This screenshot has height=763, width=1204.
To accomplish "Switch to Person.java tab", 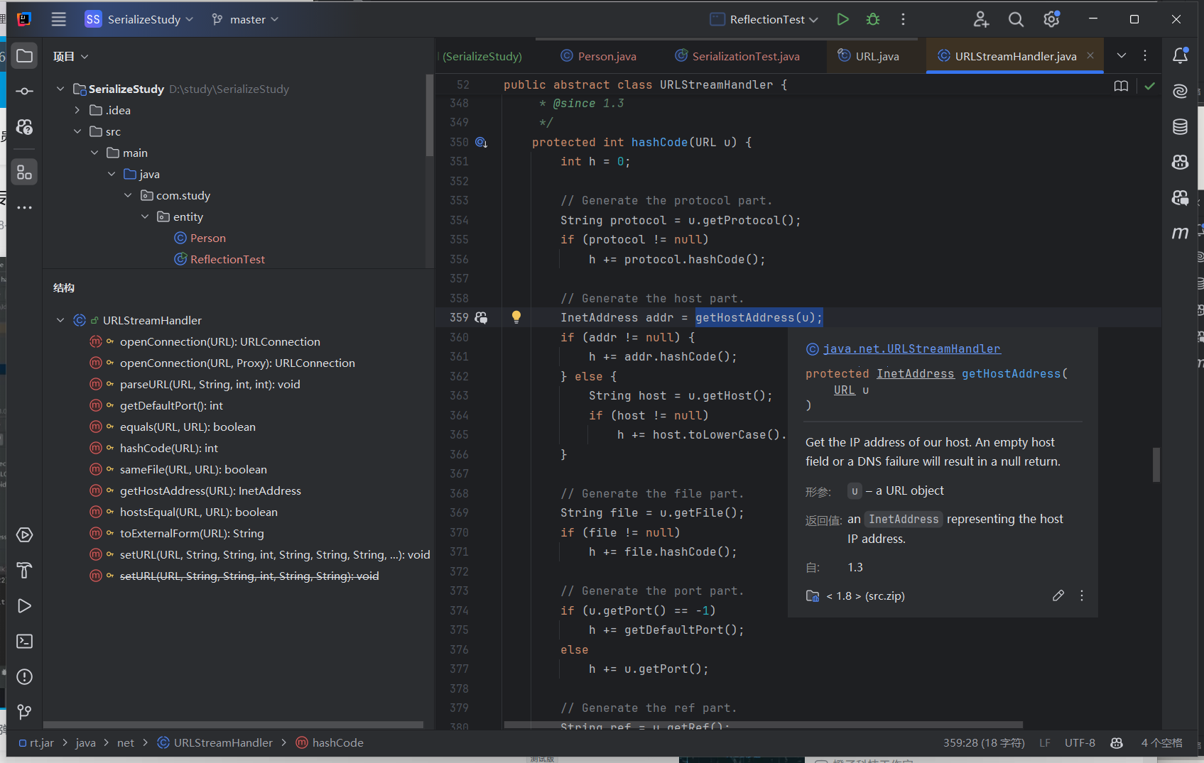I will [599, 56].
